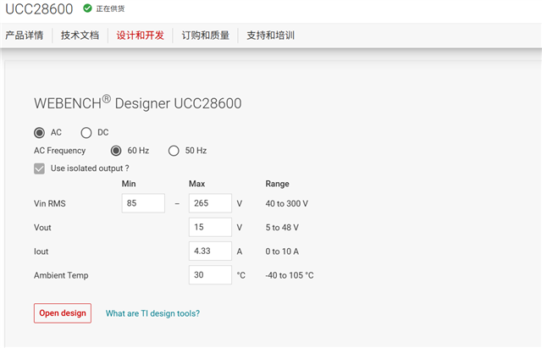Screen dimensions: 542x348
Task: Go to the 订购和质量 tab
Action: (x=205, y=36)
